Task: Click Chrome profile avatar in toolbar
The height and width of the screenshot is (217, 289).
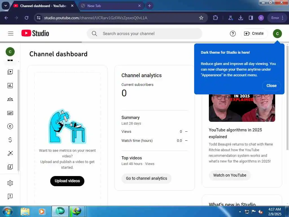Action: click(261, 18)
